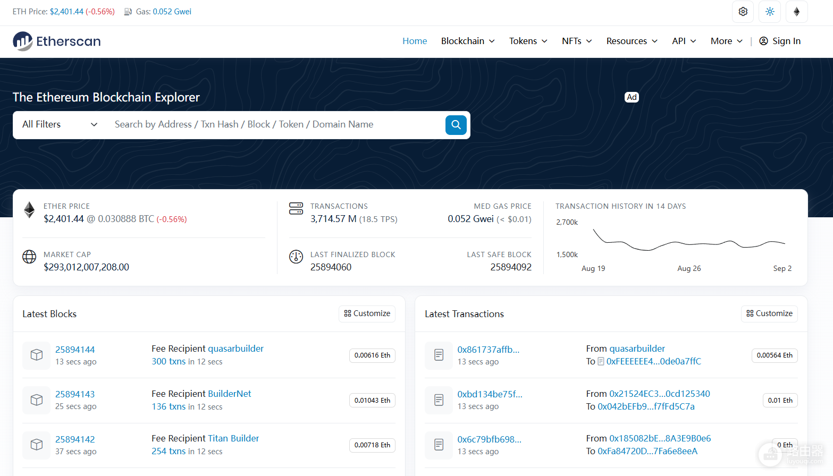Screen dimensions: 833x476
Task: Click the 0.00718 Eth block reward badge
Action: 372,445
